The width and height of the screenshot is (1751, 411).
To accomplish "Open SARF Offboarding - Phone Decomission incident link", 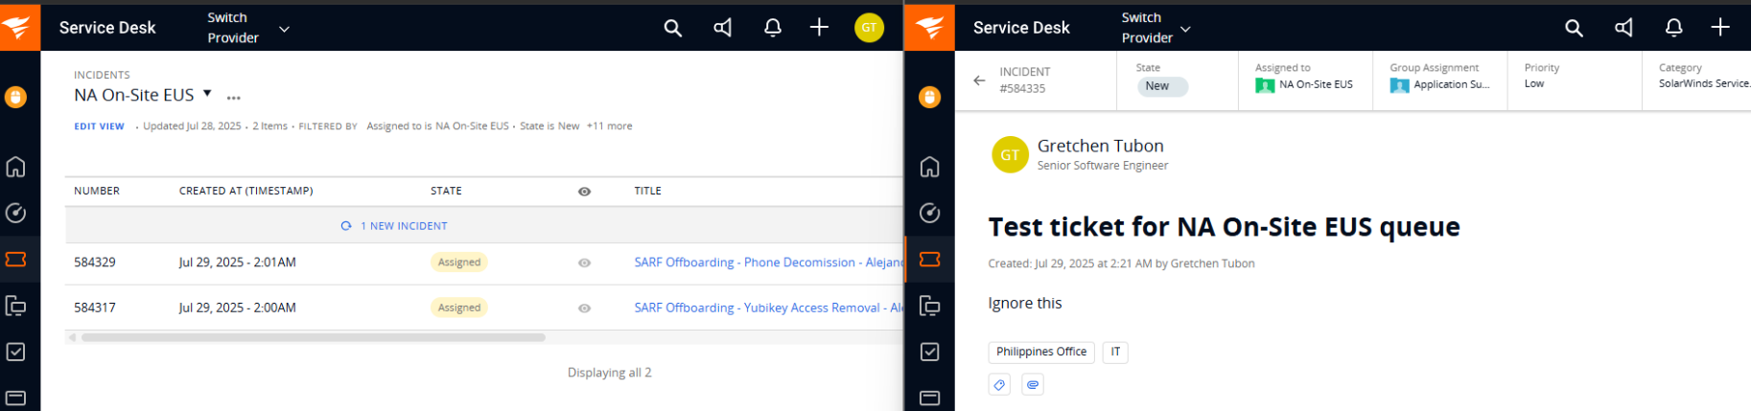I will click(768, 262).
